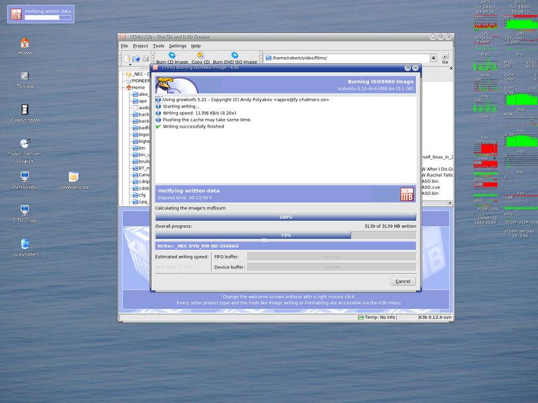This screenshot has width=538, height=403.
Task: Click the '3139 of 3139 MB written' text
Action: pos(390,226)
